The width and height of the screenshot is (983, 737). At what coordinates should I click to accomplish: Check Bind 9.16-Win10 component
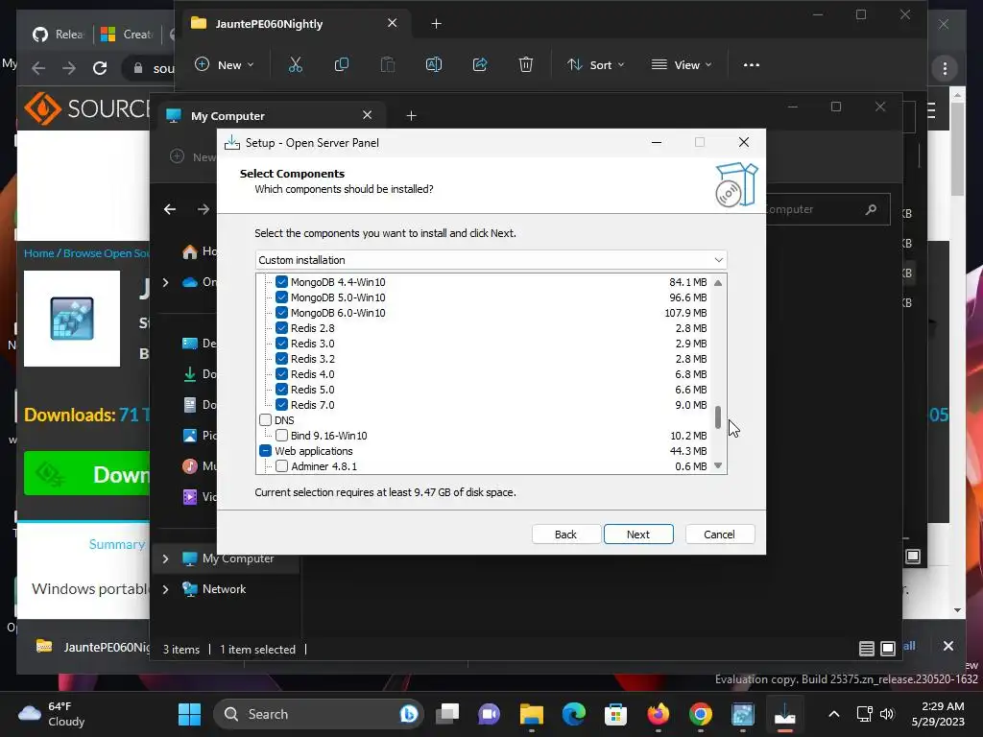point(281,436)
